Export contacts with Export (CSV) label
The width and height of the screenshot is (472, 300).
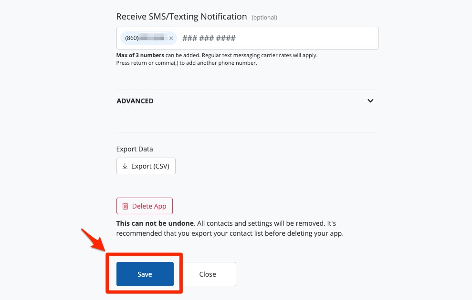(151, 166)
